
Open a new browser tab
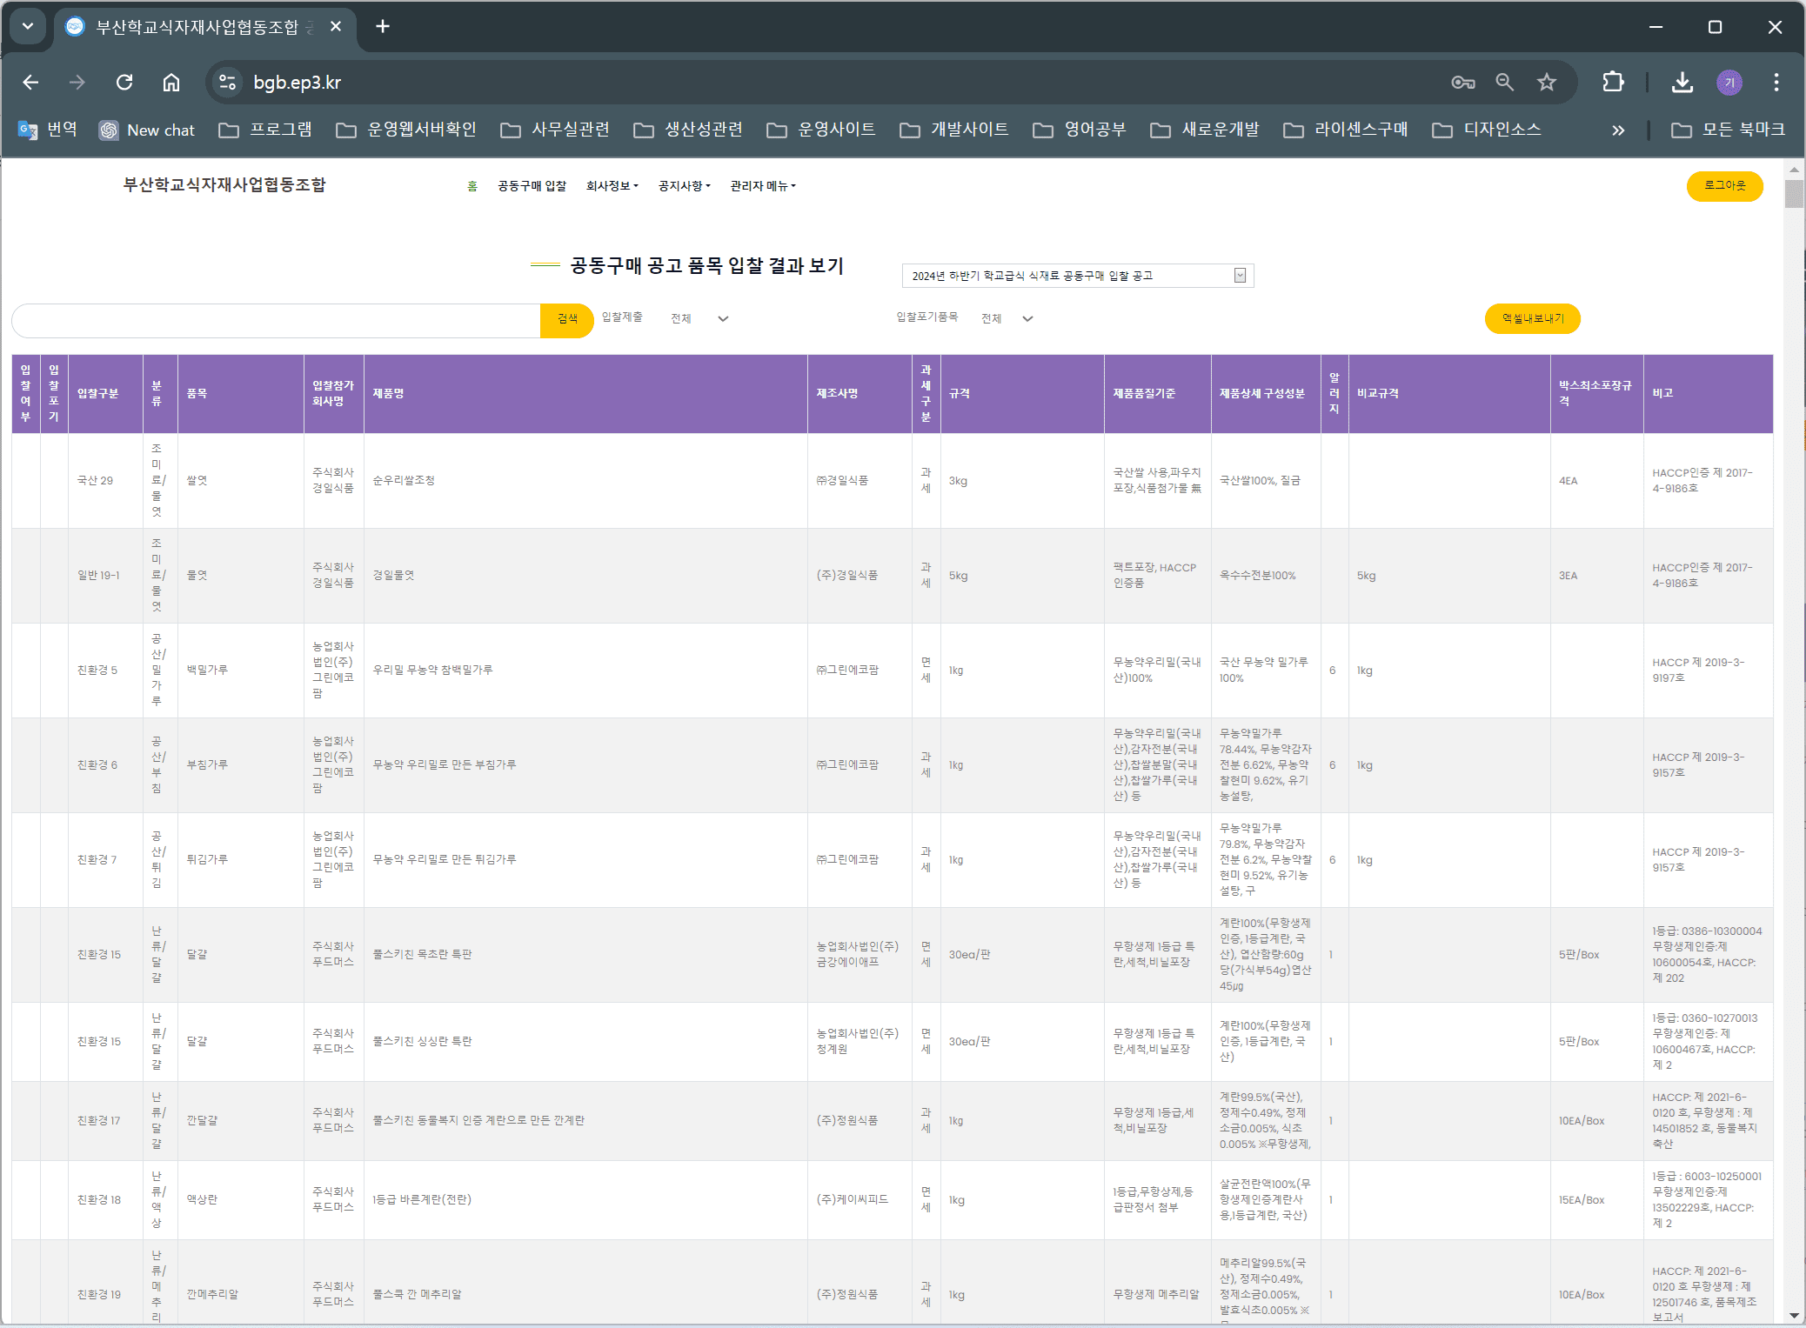(x=383, y=27)
